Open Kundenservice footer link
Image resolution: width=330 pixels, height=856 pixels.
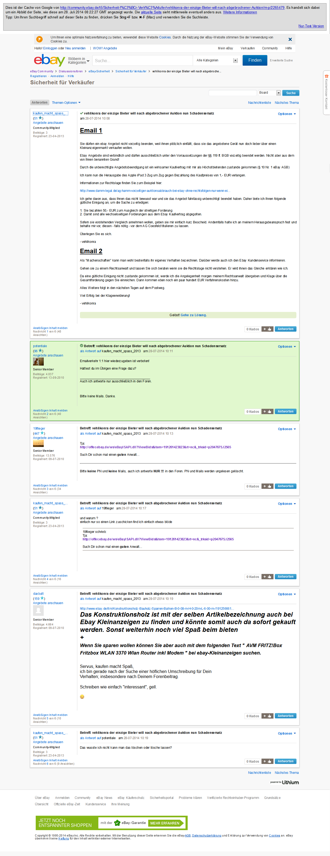[x=96, y=804]
